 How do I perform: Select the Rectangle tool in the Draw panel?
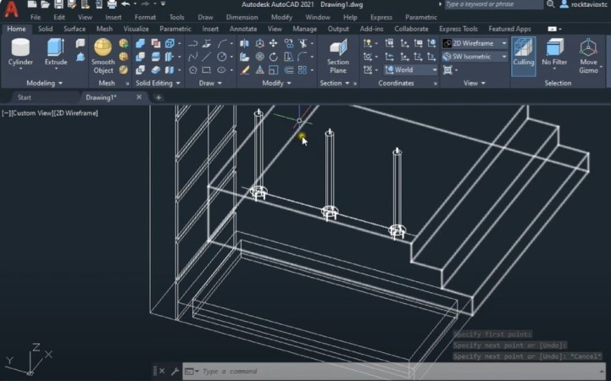(207, 70)
